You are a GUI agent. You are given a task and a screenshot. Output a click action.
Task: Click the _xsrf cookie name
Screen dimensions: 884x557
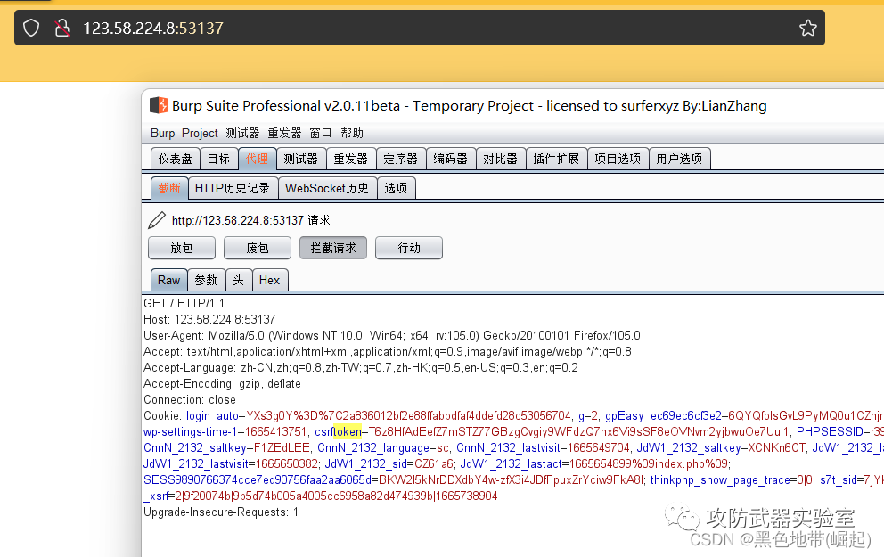pos(156,496)
